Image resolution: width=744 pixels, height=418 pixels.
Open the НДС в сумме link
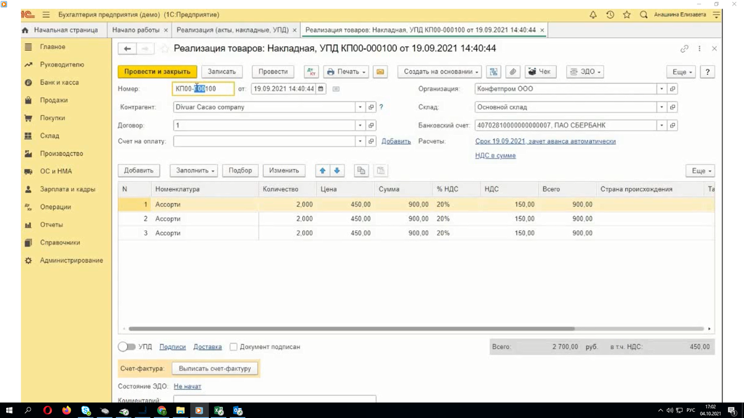click(495, 155)
